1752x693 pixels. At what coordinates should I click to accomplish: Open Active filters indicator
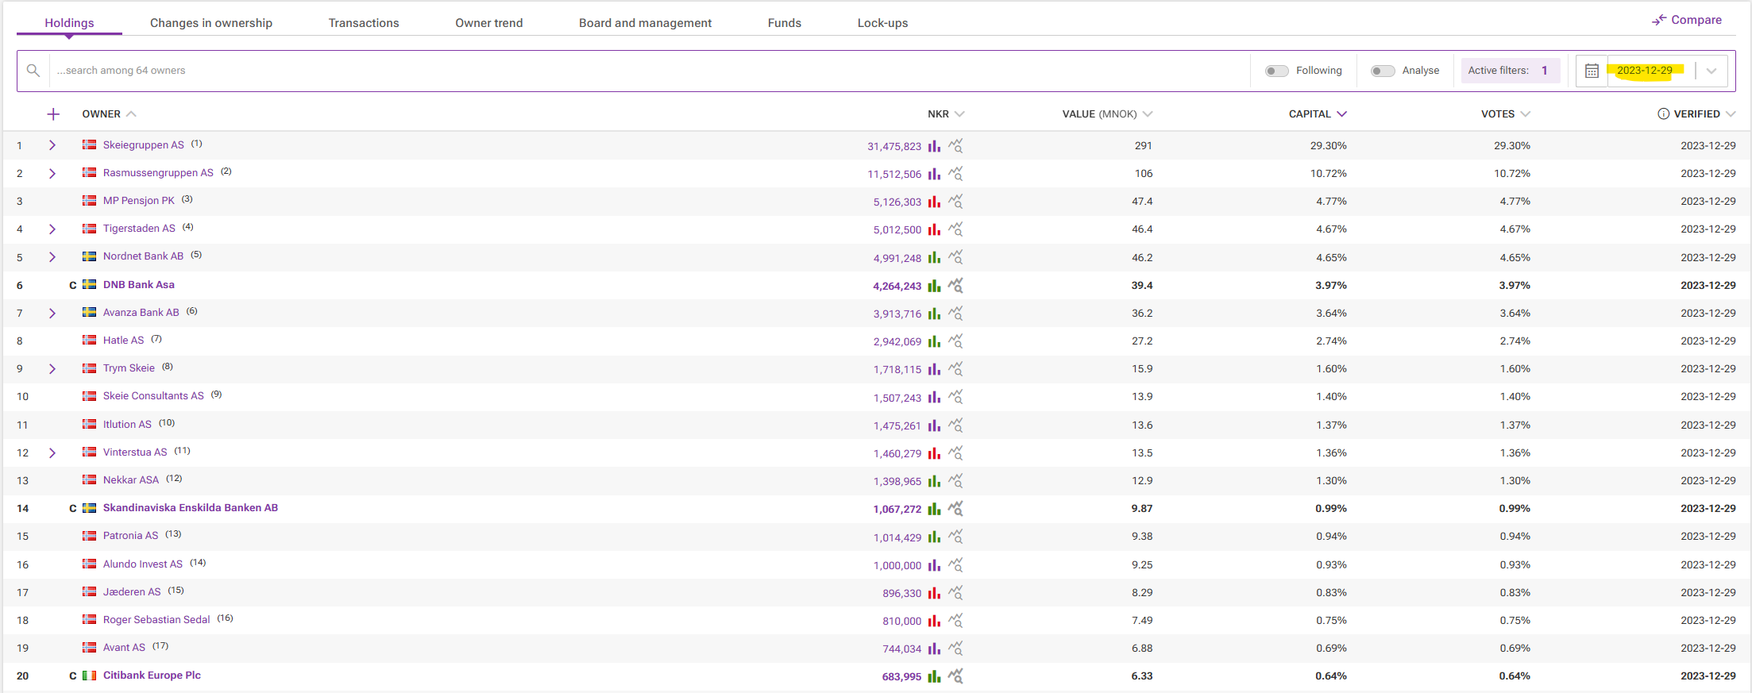[1510, 71]
